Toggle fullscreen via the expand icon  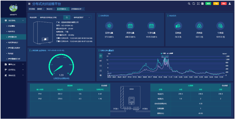pyautogui.click(x=198, y=4)
